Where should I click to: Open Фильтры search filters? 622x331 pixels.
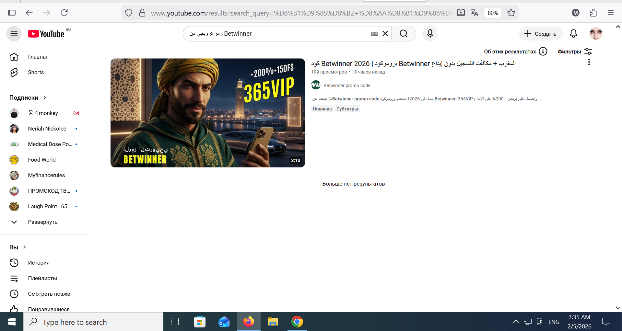575,51
